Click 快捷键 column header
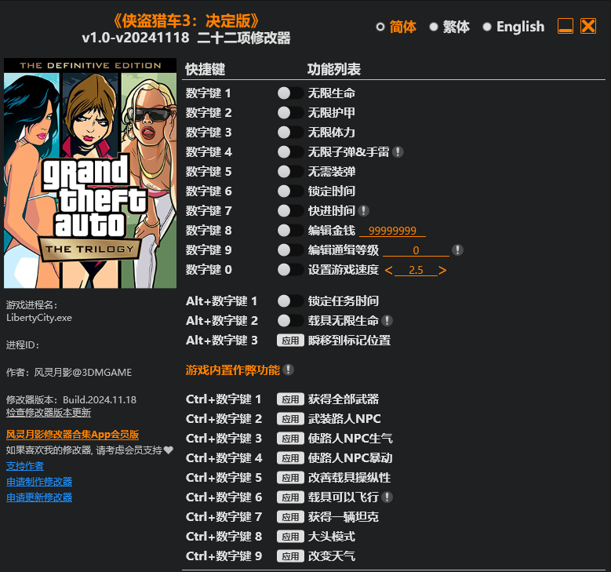Screen dimensions: 611x572 pyautogui.click(x=205, y=69)
